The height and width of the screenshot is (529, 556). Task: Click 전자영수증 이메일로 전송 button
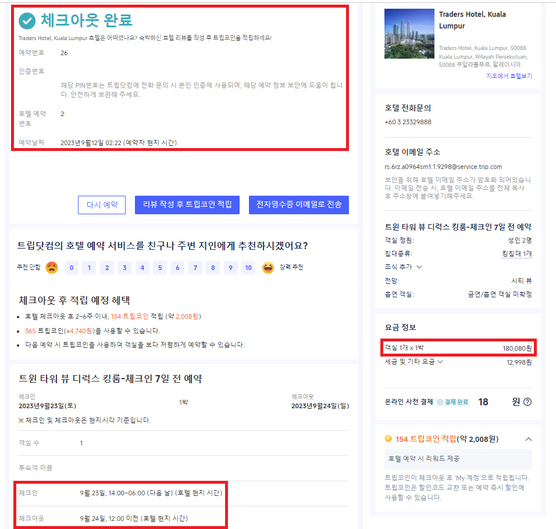[298, 205]
